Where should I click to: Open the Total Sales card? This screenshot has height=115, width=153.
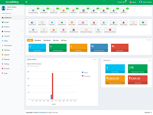pos(138,80)
